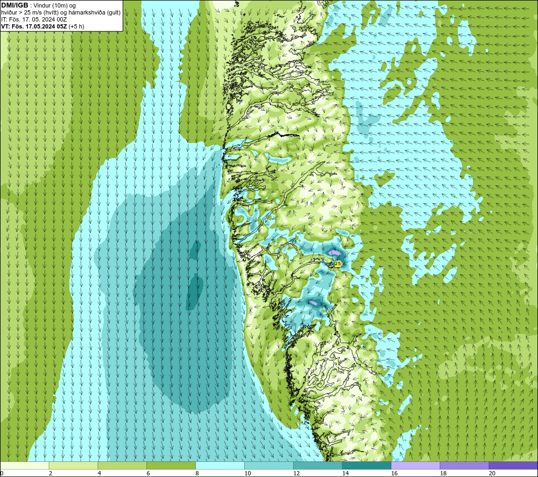
Task: Click the above 20 m/s dark purple swatch
Action: [513, 465]
